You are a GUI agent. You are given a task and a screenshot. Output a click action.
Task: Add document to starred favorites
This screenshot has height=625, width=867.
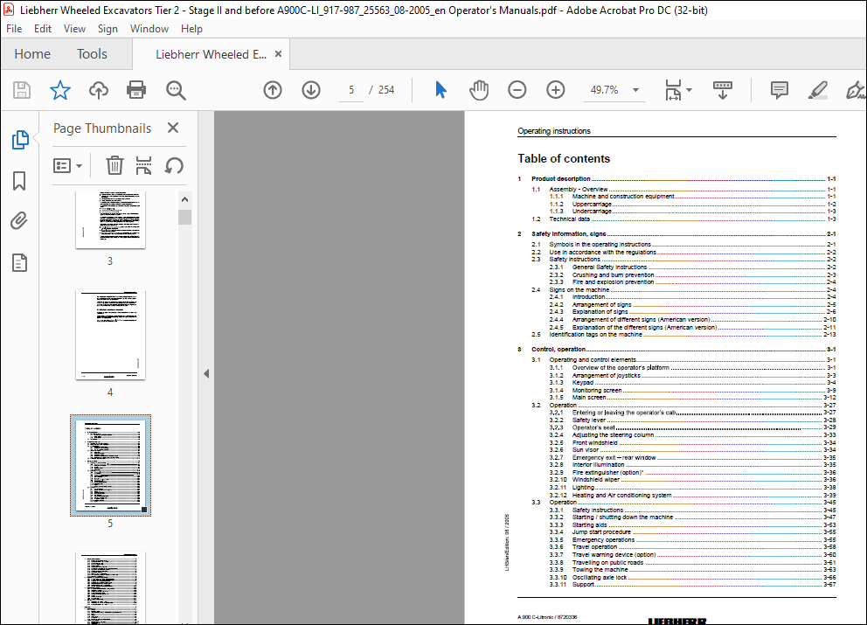coord(59,90)
